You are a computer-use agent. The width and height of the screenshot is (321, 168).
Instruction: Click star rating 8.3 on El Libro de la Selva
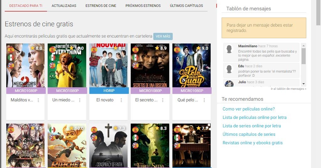[161, 128]
